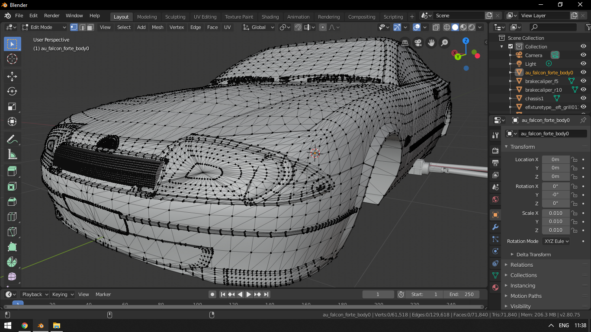Click the Marker menu in timeline
The image size is (591, 332).
103,294
